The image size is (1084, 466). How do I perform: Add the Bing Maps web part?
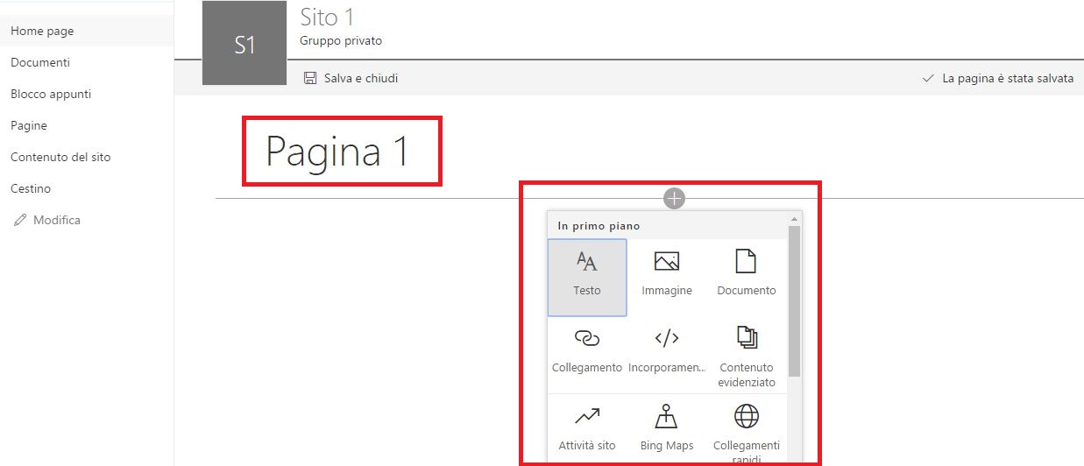(x=667, y=429)
